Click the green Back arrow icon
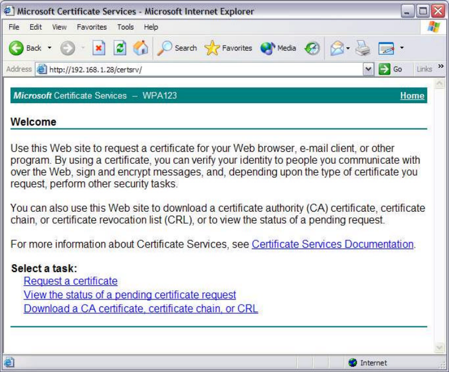Image resolution: width=449 pixels, height=372 pixels. (16, 48)
